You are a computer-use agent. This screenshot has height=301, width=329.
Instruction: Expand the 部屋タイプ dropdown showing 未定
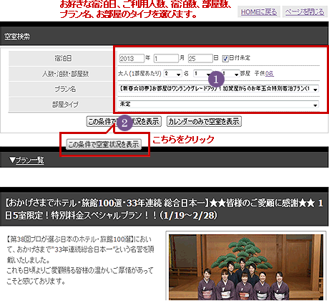219,104
